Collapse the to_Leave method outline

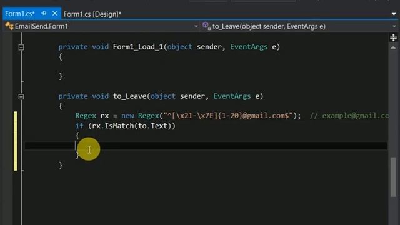pos(21,96)
